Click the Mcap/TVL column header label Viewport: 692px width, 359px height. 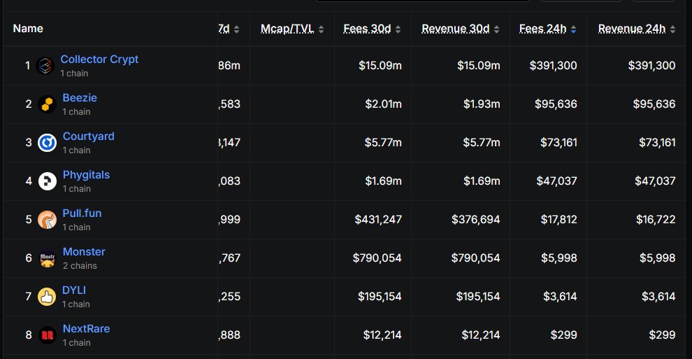pos(287,29)
